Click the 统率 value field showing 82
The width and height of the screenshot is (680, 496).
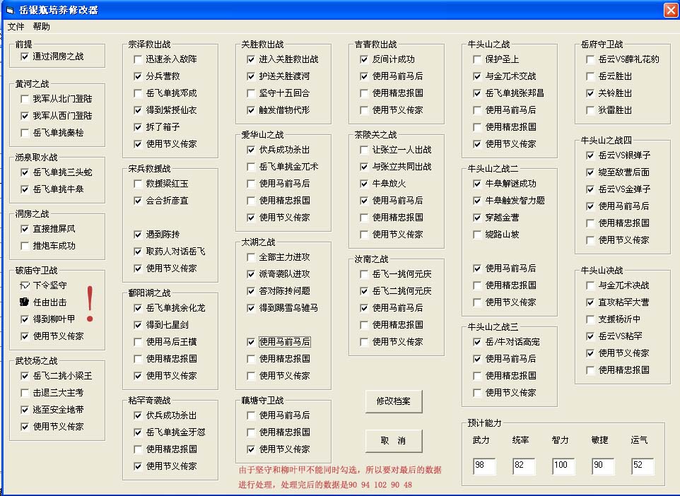click(x=524, y=466)
